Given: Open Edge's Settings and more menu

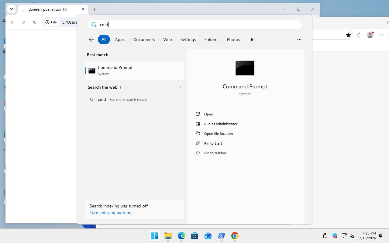Looking at the screenshot, I should pos(381,35).
